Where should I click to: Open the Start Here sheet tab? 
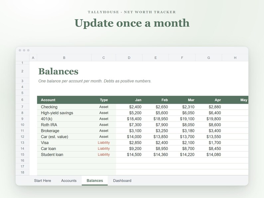43,180
